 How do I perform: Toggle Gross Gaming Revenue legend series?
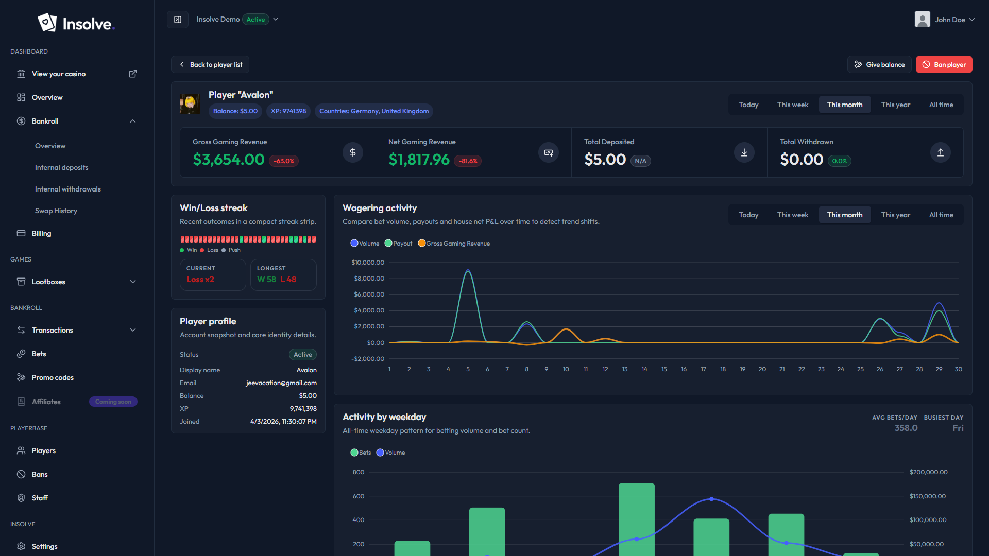point(454,244)
